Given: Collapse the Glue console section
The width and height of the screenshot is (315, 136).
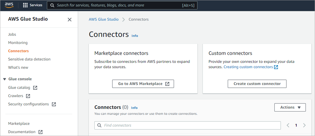Looking at the screenshot, I should [x=5, y=79].
